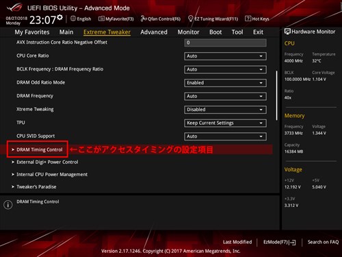This screenshot has width=342, height=257.
Task: Click the 1.344 V memory voltage value
Action: pyautogui.click(x=319, y=133)
